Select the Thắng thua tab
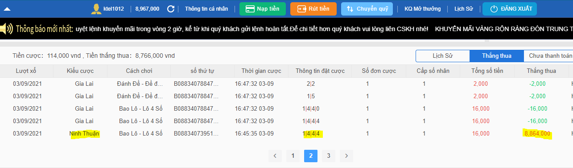Screen dimensions: 573x168 coord(497,56)
